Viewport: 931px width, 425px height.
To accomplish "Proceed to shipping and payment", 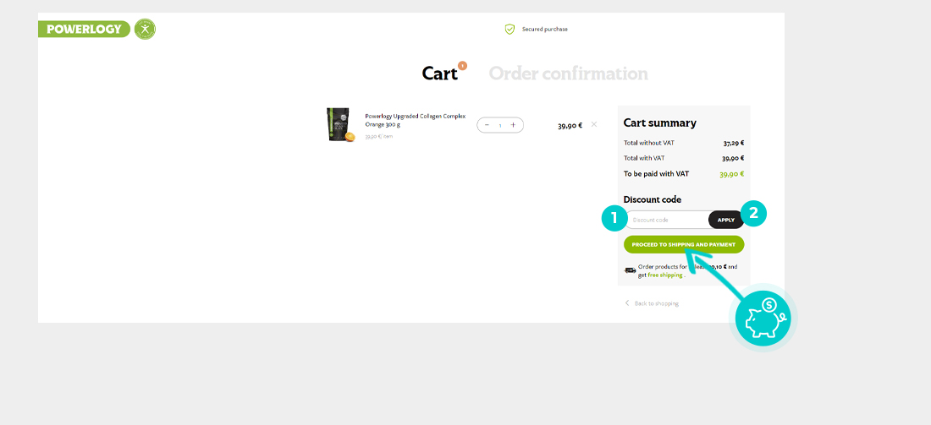I will [x=683, y=244].
